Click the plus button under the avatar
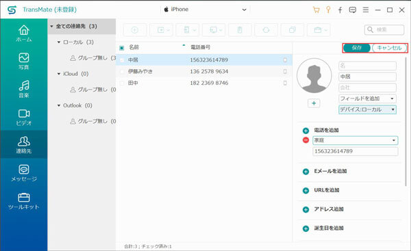This screenshot has width=411, height=251. point(314,103)
